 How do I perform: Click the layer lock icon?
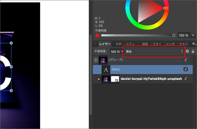pos(193,51)
